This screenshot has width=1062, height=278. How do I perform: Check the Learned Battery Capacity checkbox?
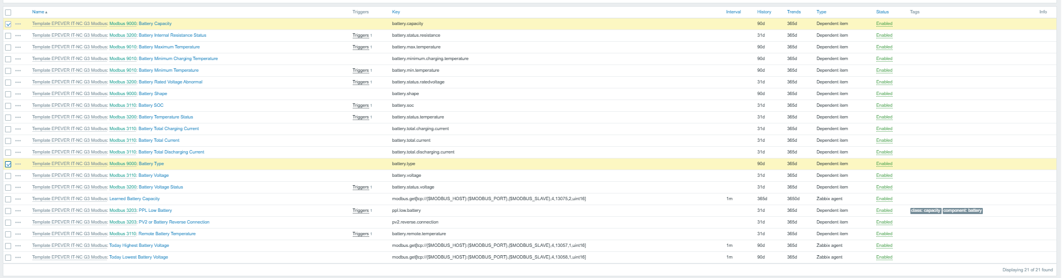8,199
